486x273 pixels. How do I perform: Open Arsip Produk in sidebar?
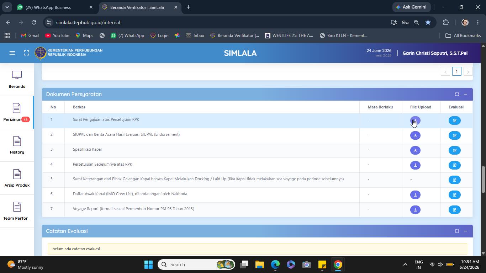(x=17, y=178)
